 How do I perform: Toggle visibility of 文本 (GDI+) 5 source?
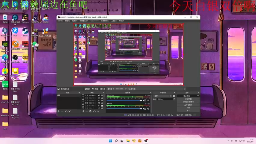(99, 98)
